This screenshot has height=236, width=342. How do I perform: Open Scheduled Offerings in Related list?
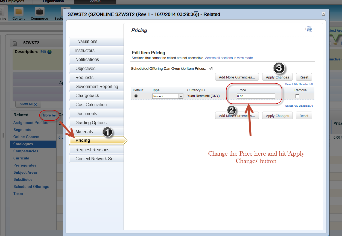click(x=31, y=187)
